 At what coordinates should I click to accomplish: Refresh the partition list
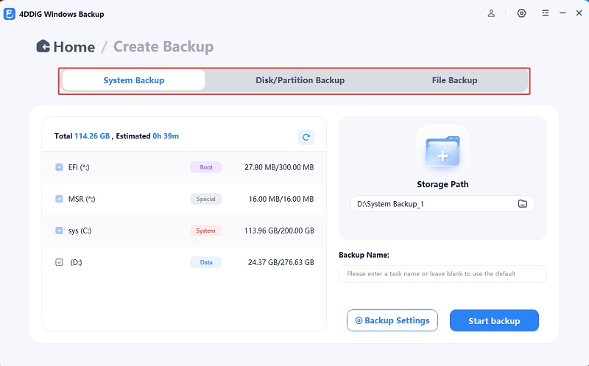click(306, 137)
